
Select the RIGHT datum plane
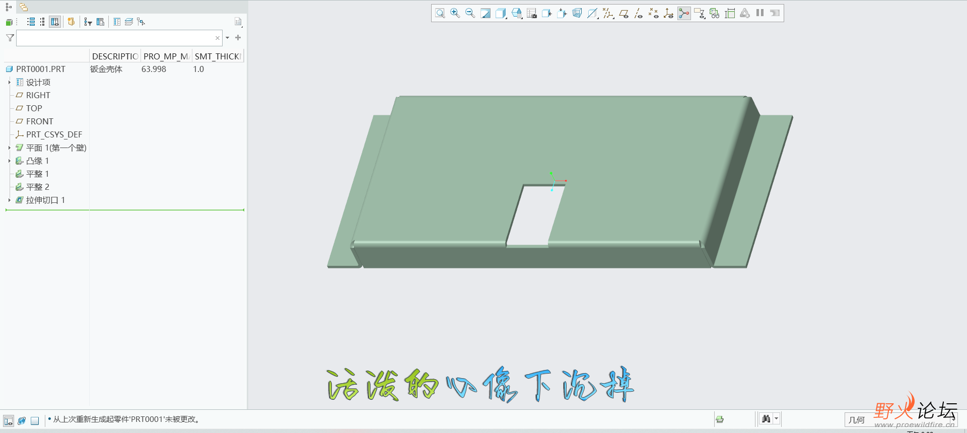coord(38,95)
